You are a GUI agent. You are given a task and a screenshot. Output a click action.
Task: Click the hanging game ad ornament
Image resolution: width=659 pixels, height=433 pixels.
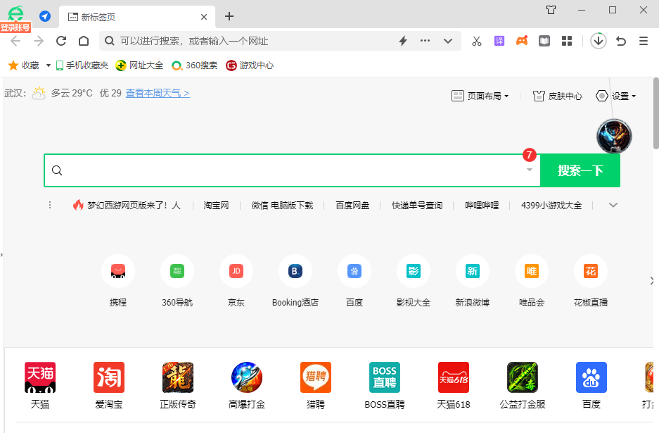(614, 137)
